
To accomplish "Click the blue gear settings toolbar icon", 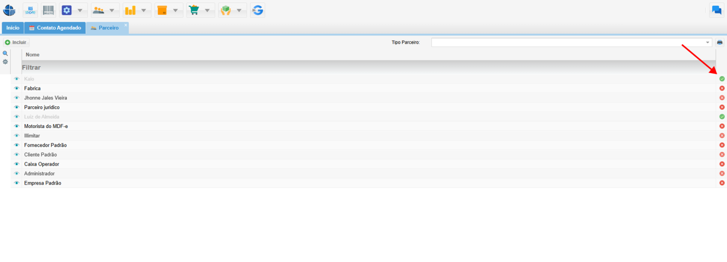I will 67,10.
